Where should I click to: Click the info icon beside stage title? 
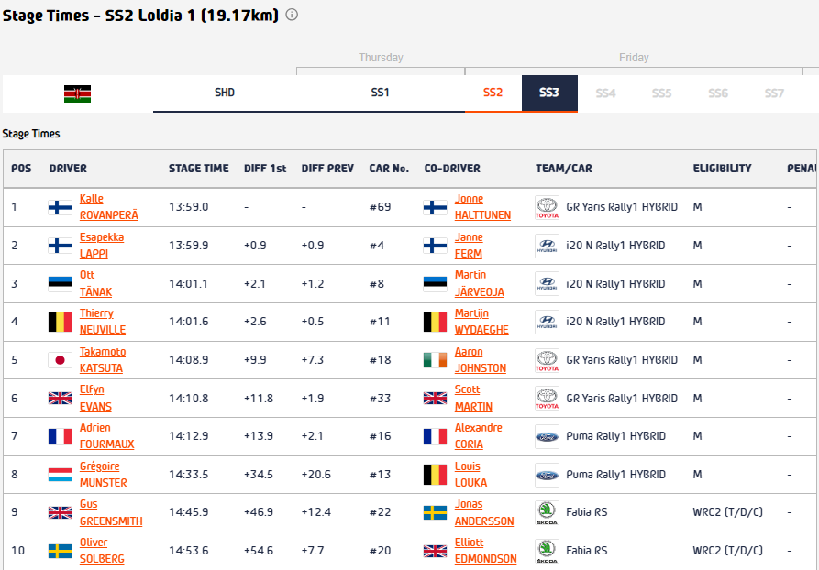click(x=292, y=15)
